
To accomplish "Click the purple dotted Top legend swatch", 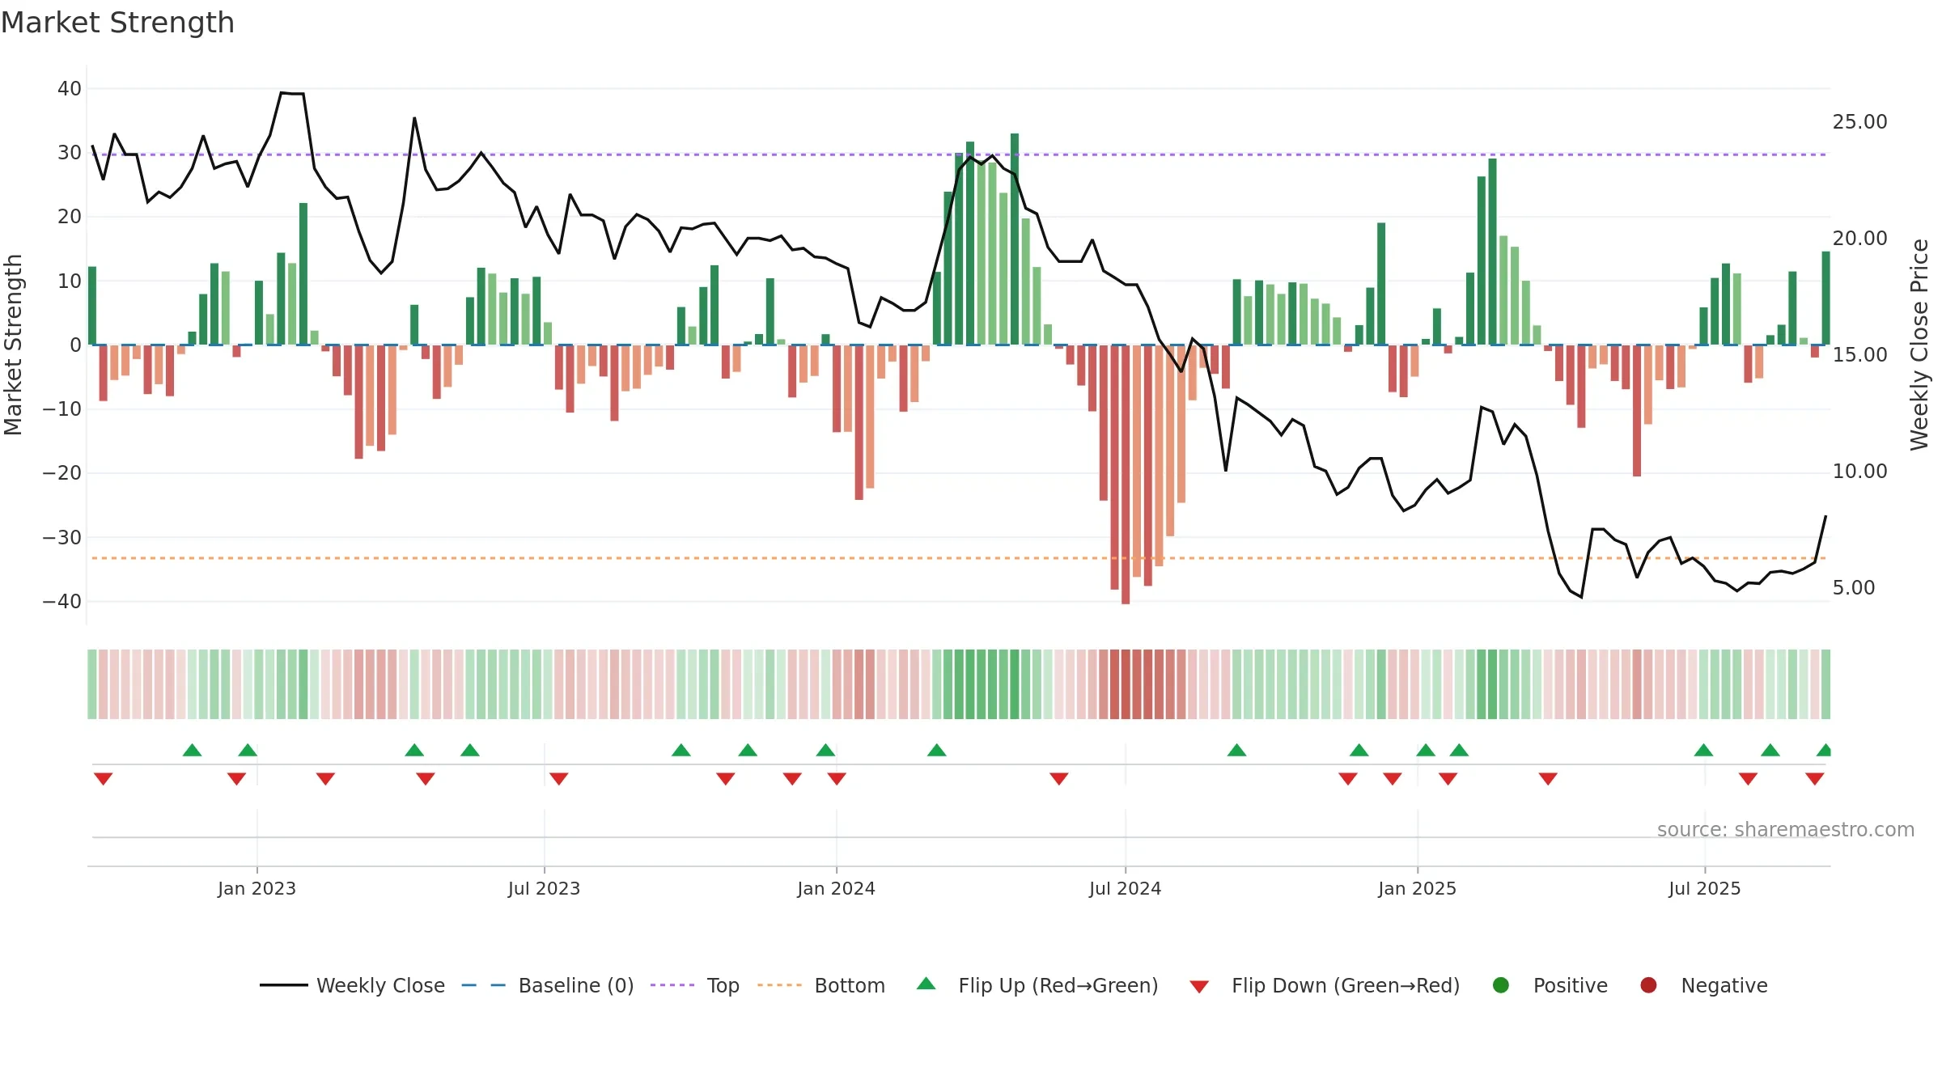I will click(x=672, y=985).
